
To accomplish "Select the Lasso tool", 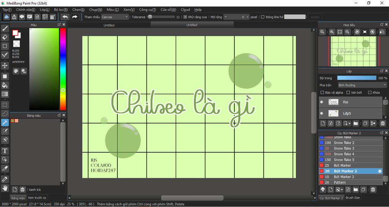I will (5, 114).
